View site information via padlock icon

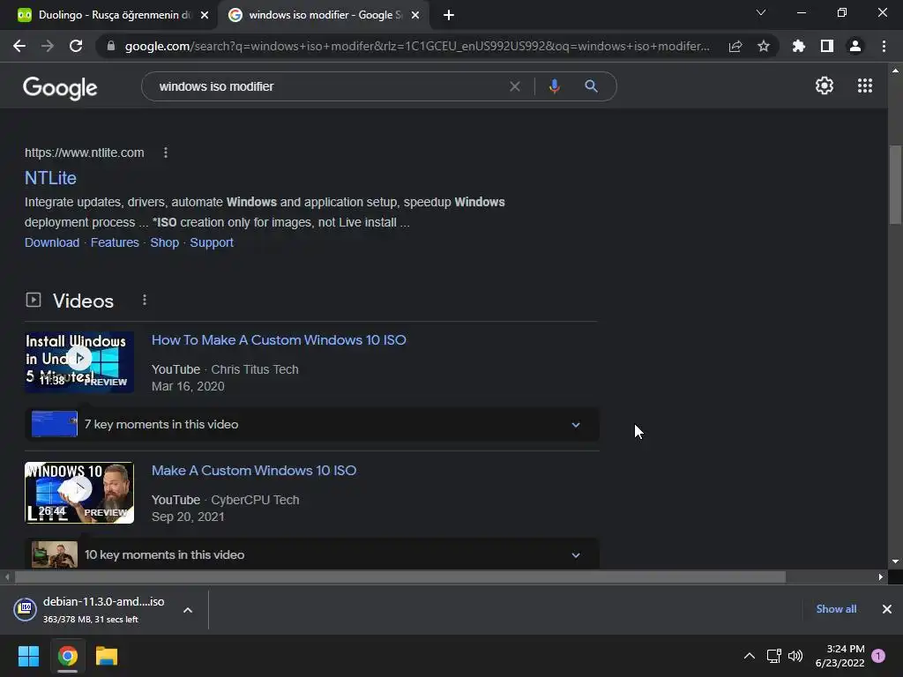[111, 46]
